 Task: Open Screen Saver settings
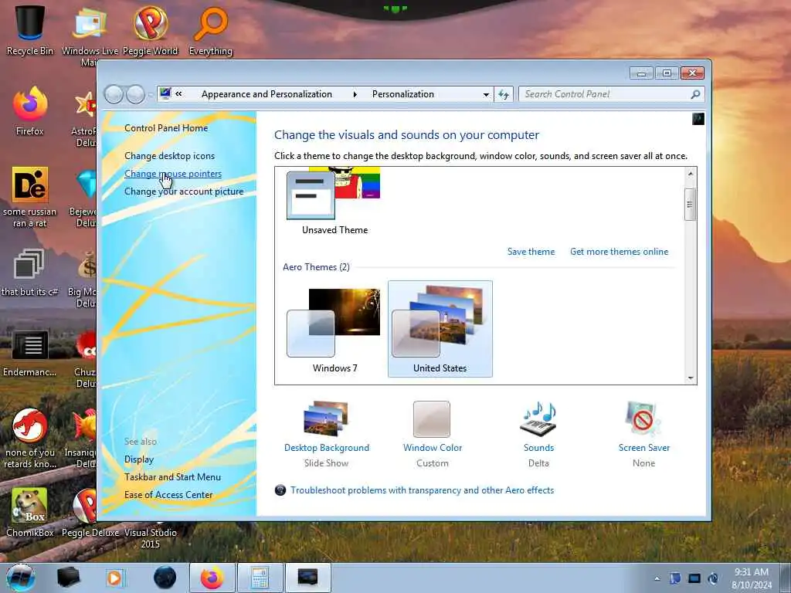tap(643, 434)
